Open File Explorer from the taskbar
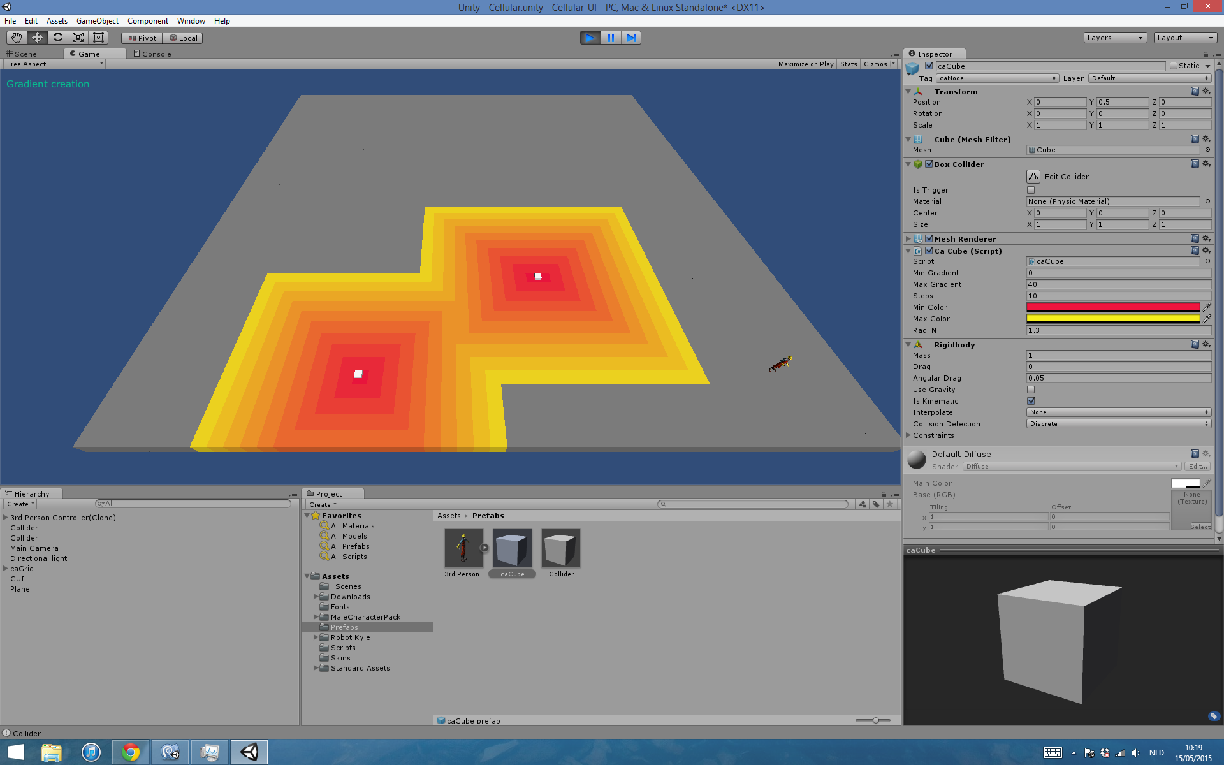Image resolution: width=1224 pixels, height=765 pixels. click(52, 752)
